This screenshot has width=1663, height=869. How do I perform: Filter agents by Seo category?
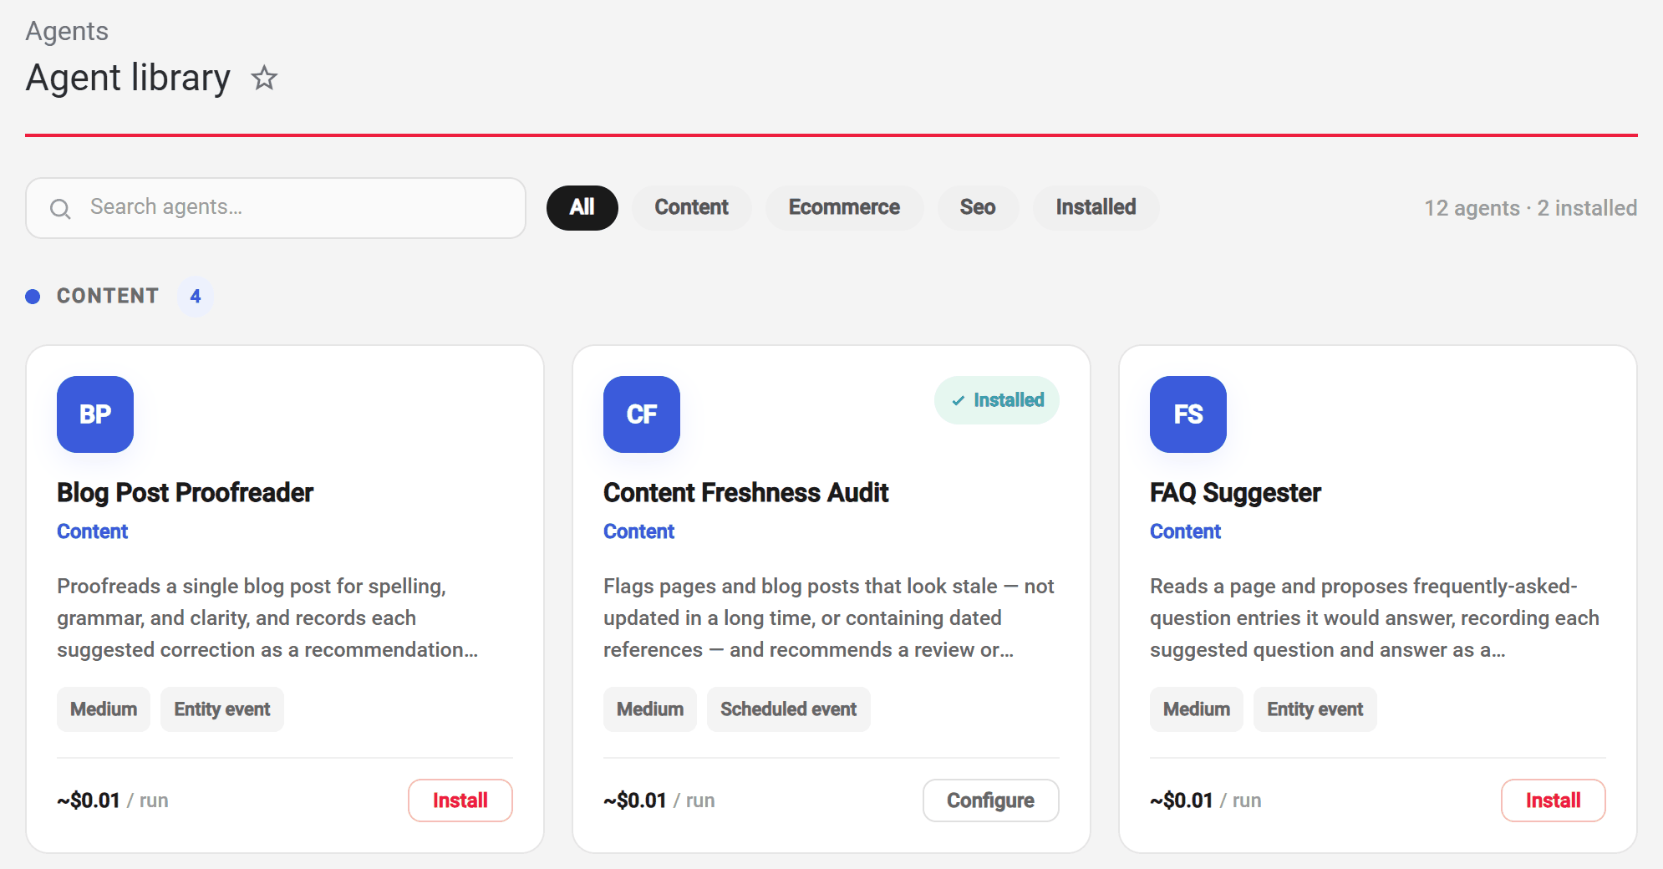pos(978,207)
